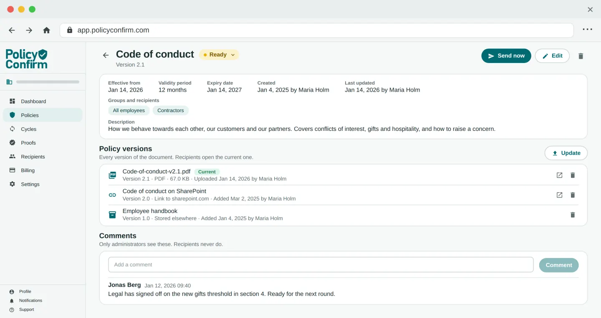The width and height of the screenshot is (601, 318).
Task: Open Proofs in the sidebar
Action: coord(43,143)
